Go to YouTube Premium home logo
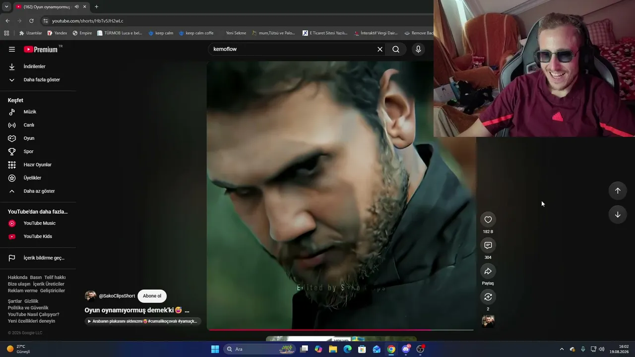Image resolution: width=635 pixels, height=357 pixels. [41, 49]
